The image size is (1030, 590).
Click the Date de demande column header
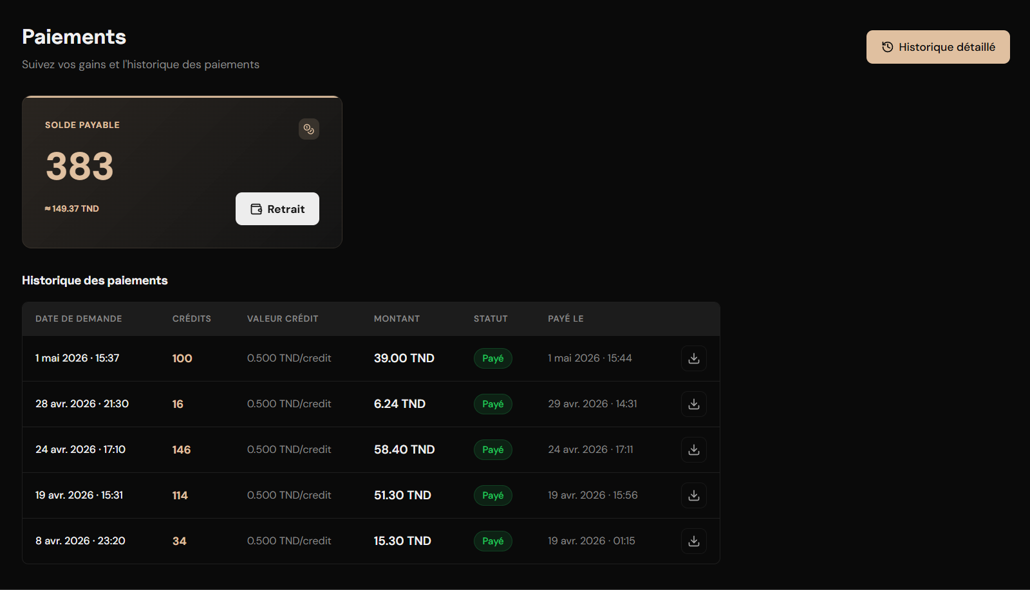[x=79, y=318]
